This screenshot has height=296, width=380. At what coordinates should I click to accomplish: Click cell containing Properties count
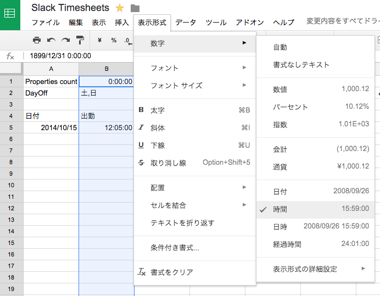click(51, 81)
